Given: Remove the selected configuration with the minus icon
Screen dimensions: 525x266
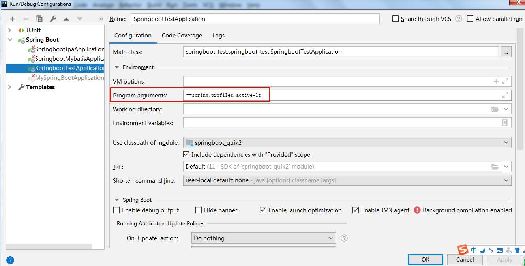Looking at the screenshot, I should tap(26, 19).
